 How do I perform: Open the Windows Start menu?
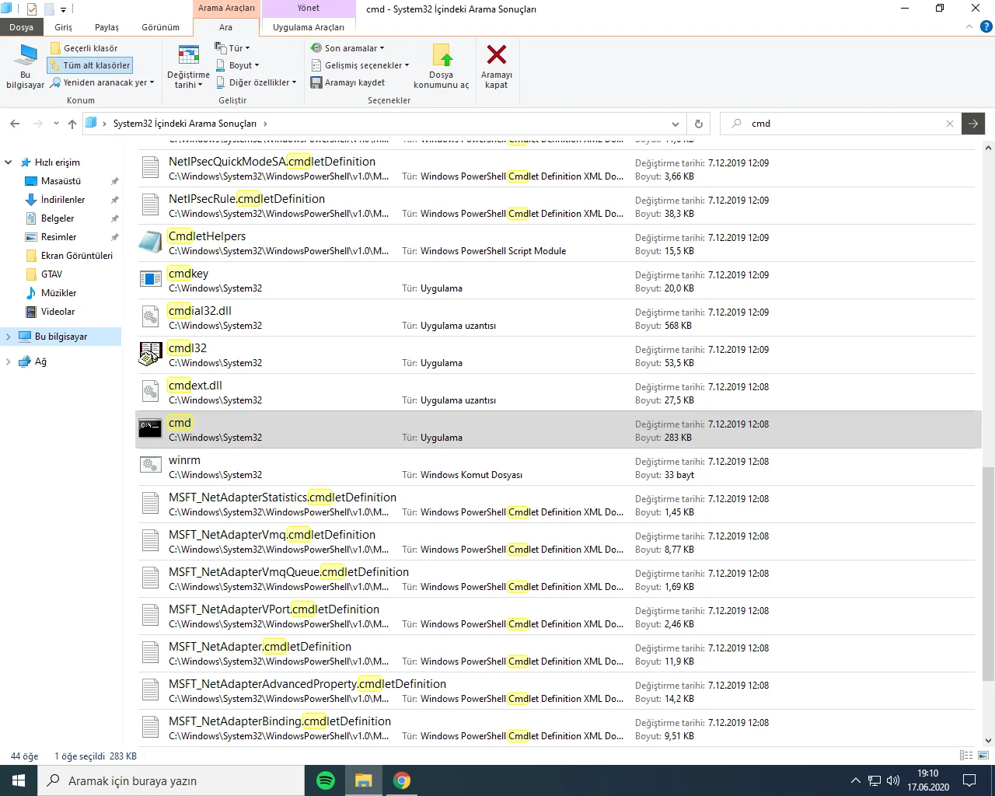tap(19, 780)
